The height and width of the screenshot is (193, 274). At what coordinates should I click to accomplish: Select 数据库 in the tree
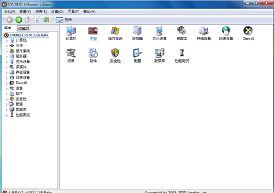click(21, 109)
